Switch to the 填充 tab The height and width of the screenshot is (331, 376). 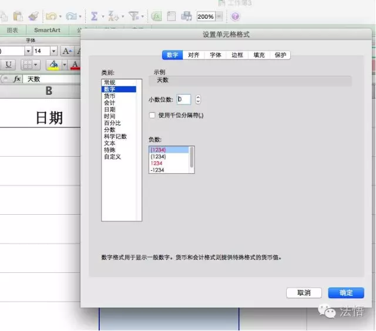tap(259, 55)
